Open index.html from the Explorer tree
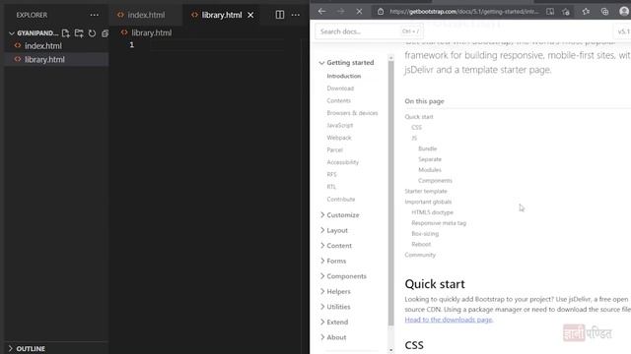This screenshot has height=354, width=631. 43,46
